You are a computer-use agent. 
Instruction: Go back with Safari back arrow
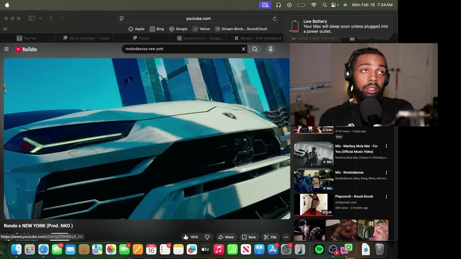pos(51,18)
